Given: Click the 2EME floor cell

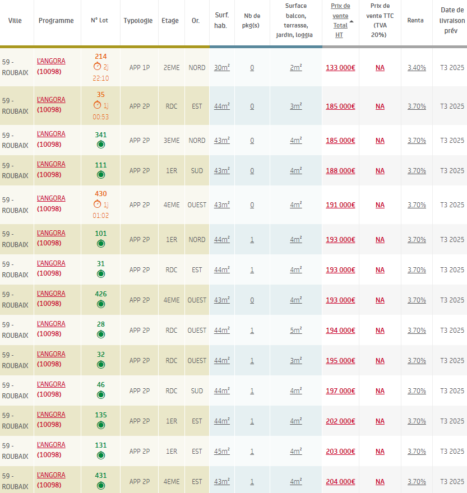Looking at the screenshot, I should (172, 68).
